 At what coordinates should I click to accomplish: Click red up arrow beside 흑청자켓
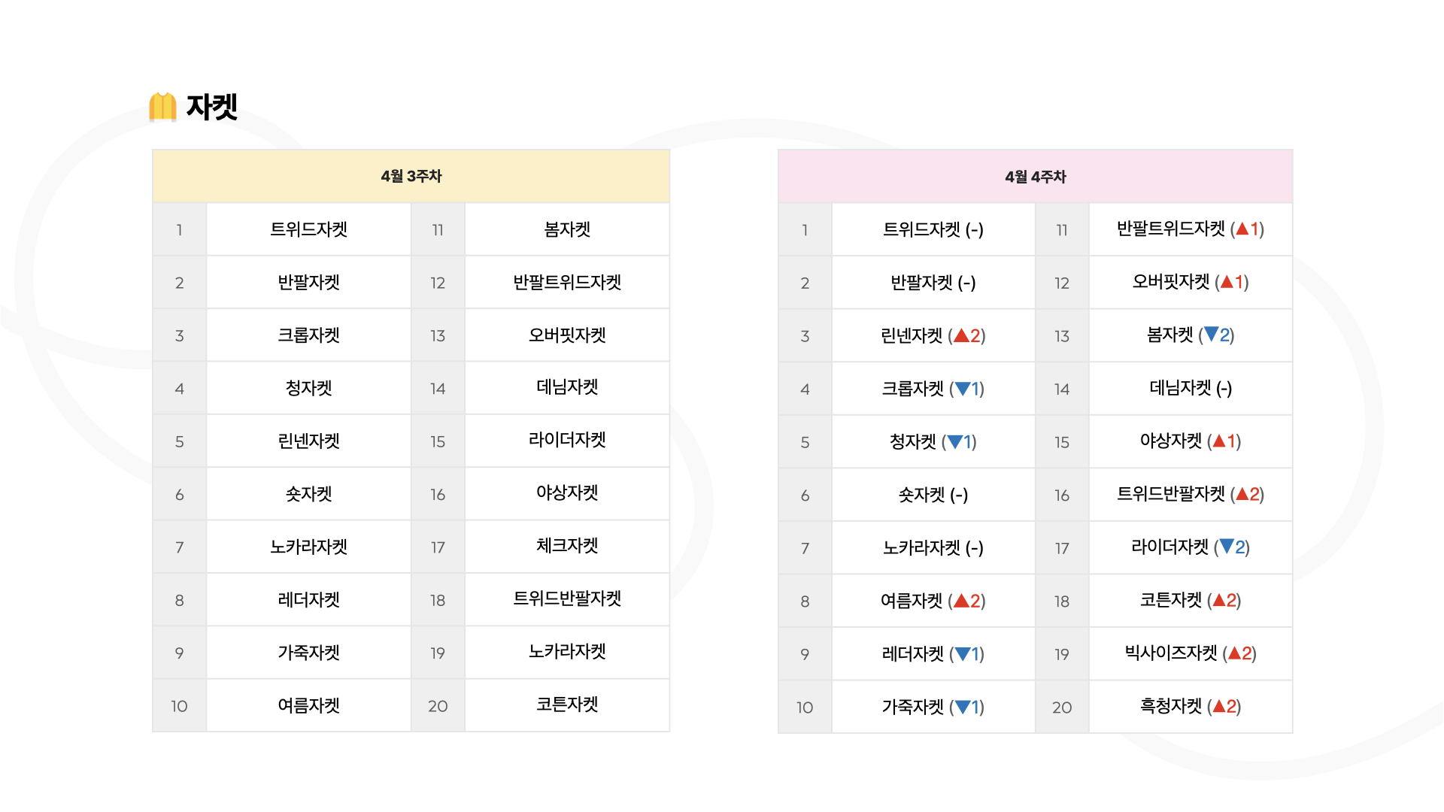[x=1219, y=707]
